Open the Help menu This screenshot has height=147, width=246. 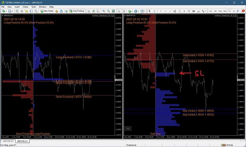pyautogui.click(x=52, y=7)
